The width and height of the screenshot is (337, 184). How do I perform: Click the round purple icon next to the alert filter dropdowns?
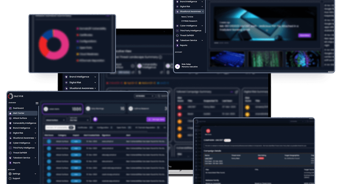coord(95,120)
